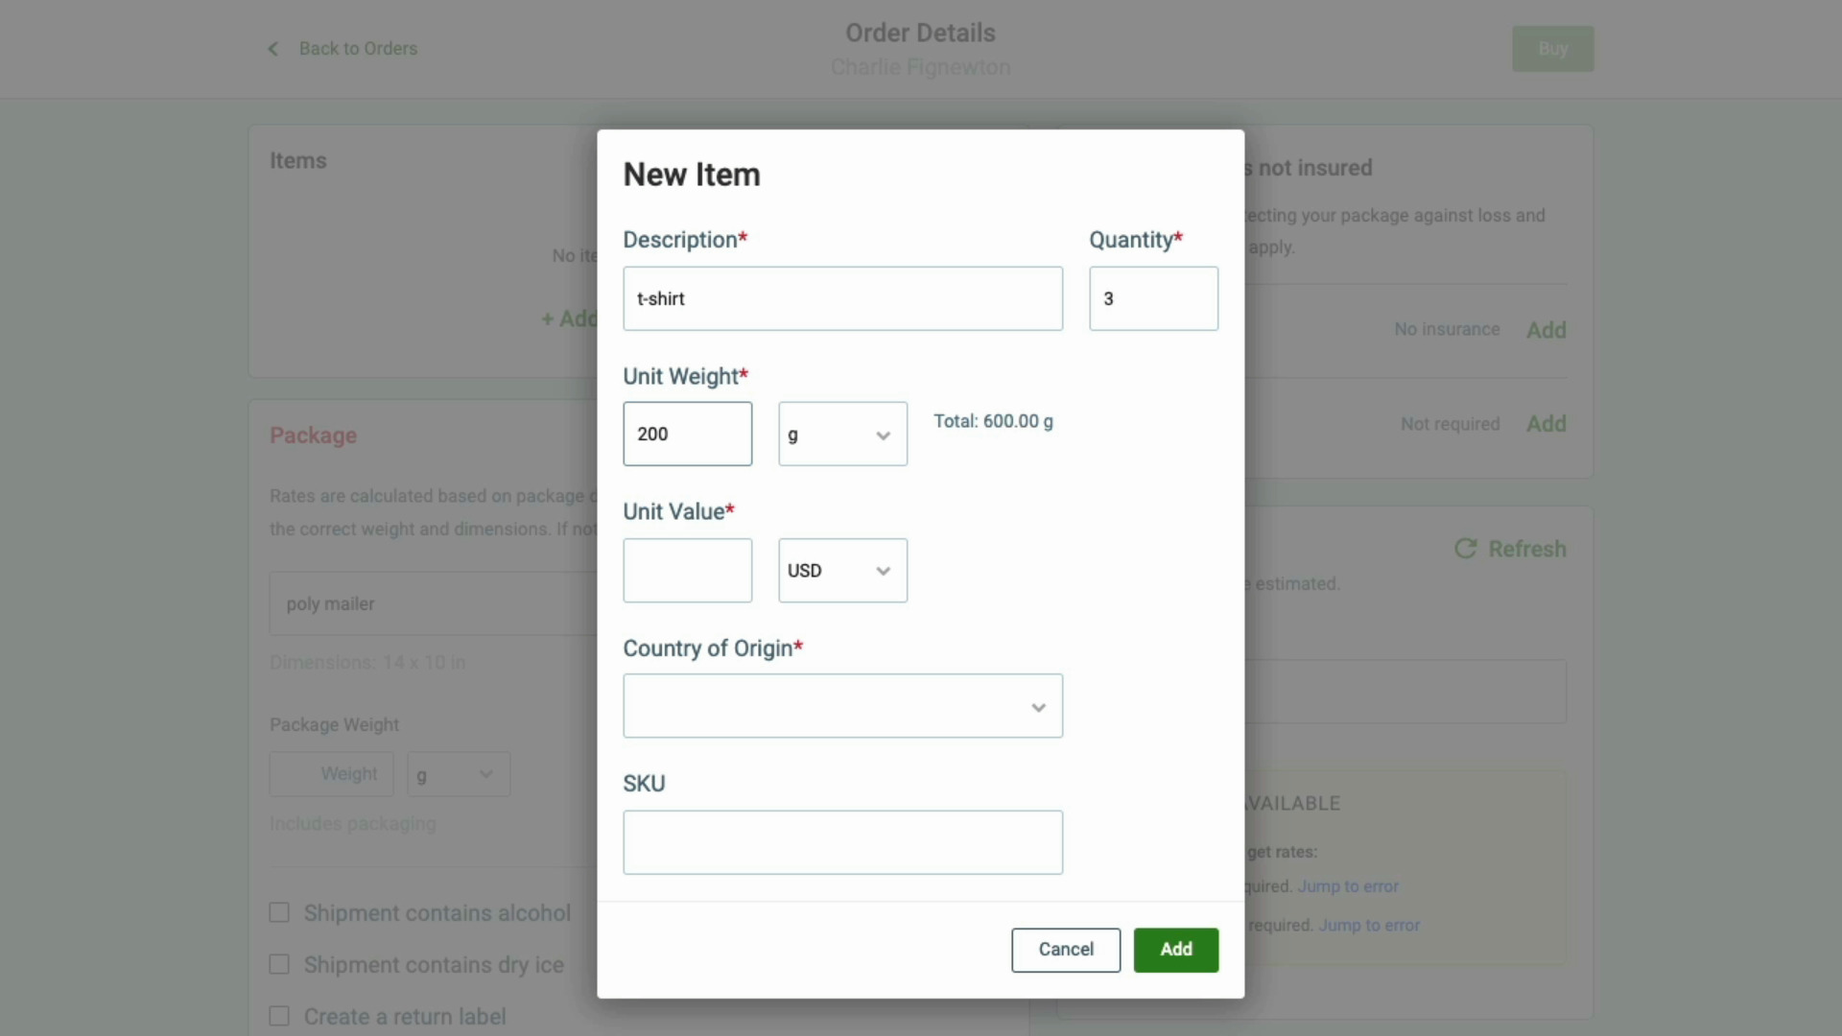1842x1036 pixels.
Task: Expand the Country of Origin dropdown
Action: [842, 706]
